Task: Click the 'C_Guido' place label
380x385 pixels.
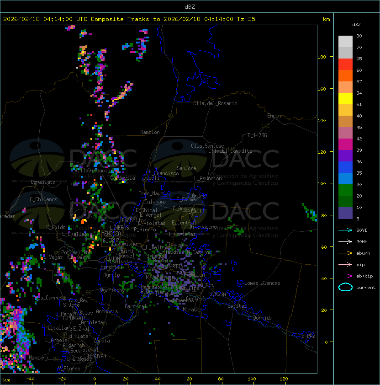Action: tap(56, 227)
